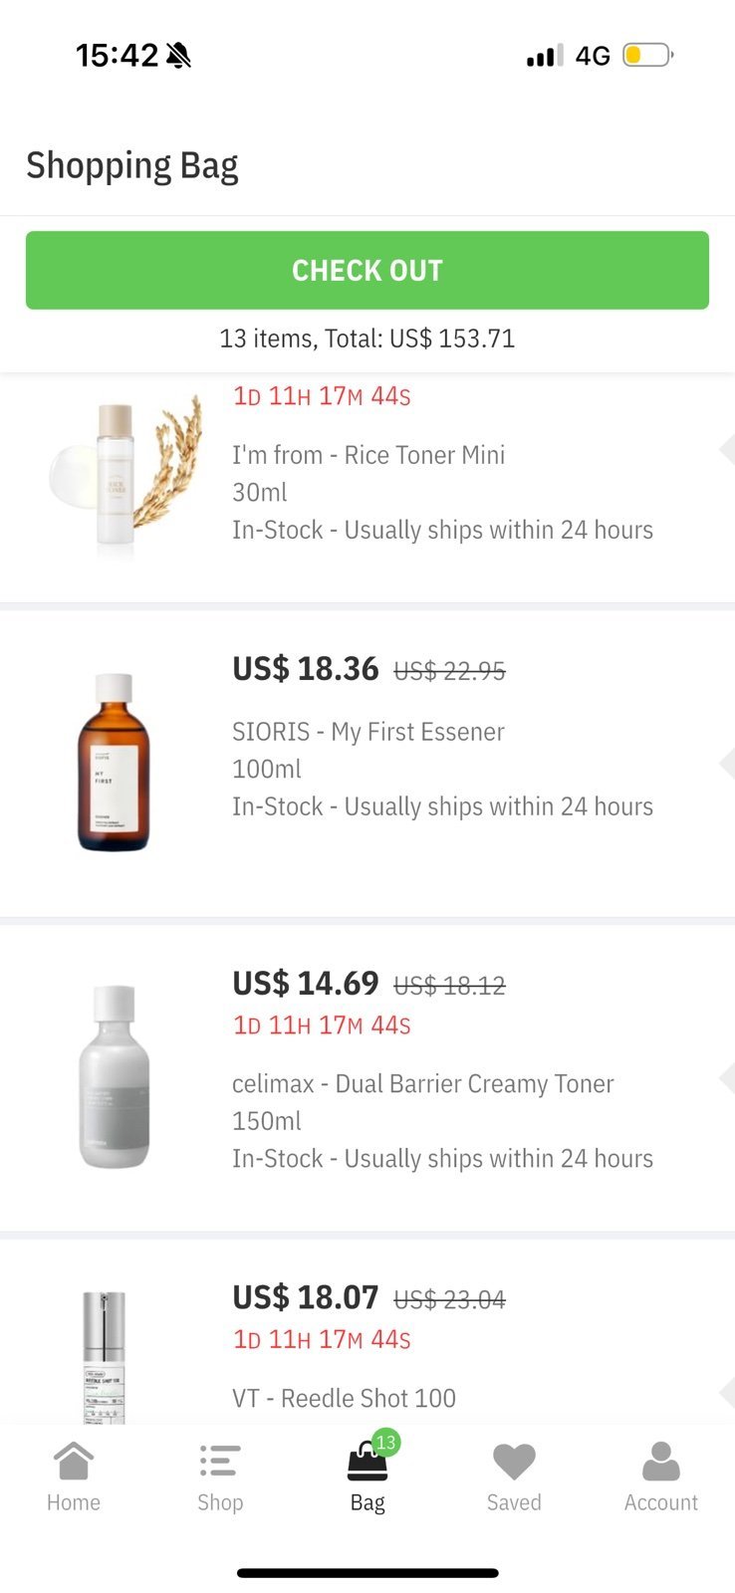Open the Saved heart icon
735x1593 pixels.
pos(514,1463)
